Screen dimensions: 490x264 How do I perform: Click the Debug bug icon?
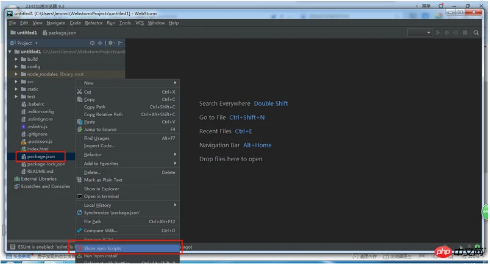point(447,32)
